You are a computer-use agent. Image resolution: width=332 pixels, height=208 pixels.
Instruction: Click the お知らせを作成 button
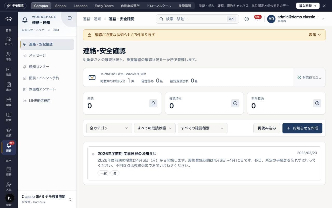pos(302,128)
